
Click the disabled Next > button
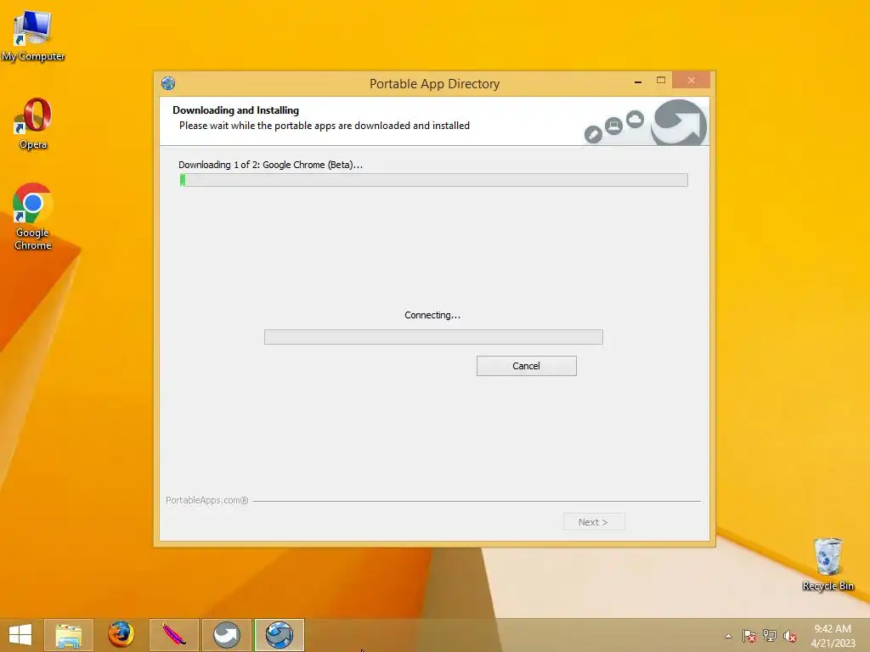[x=594, y=522]
